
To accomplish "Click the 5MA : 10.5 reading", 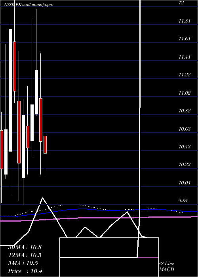I will pyautogui.click(x=23, y=263).
